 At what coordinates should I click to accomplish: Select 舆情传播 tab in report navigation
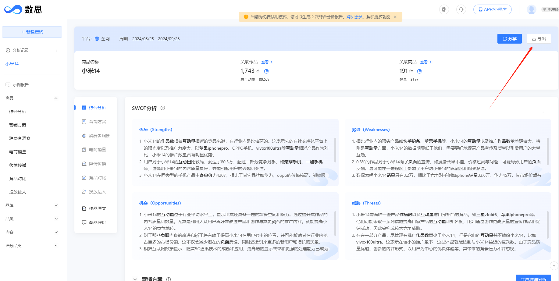click(x=94, y=164)
